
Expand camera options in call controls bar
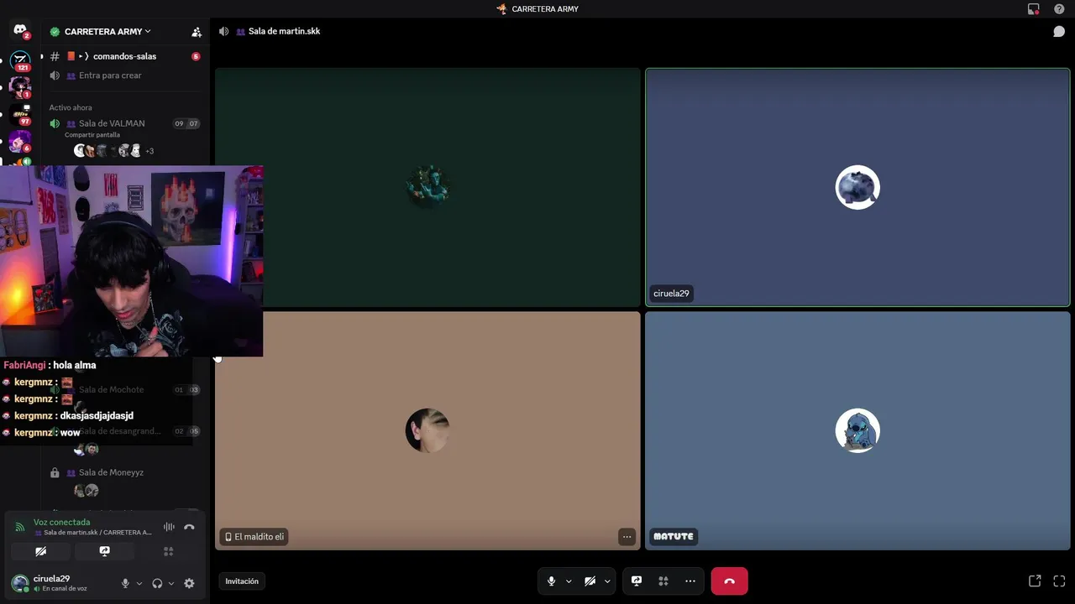point(607,581)
